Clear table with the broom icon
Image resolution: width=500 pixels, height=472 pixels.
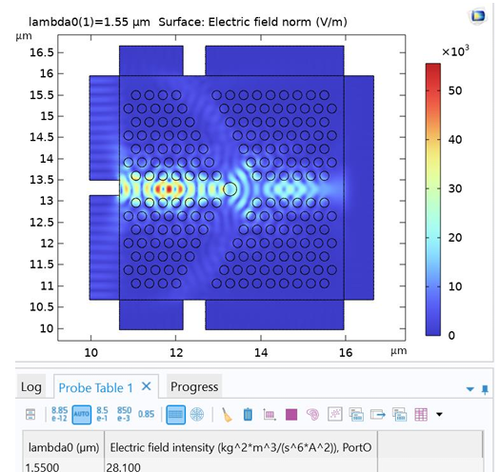[227, 415]
